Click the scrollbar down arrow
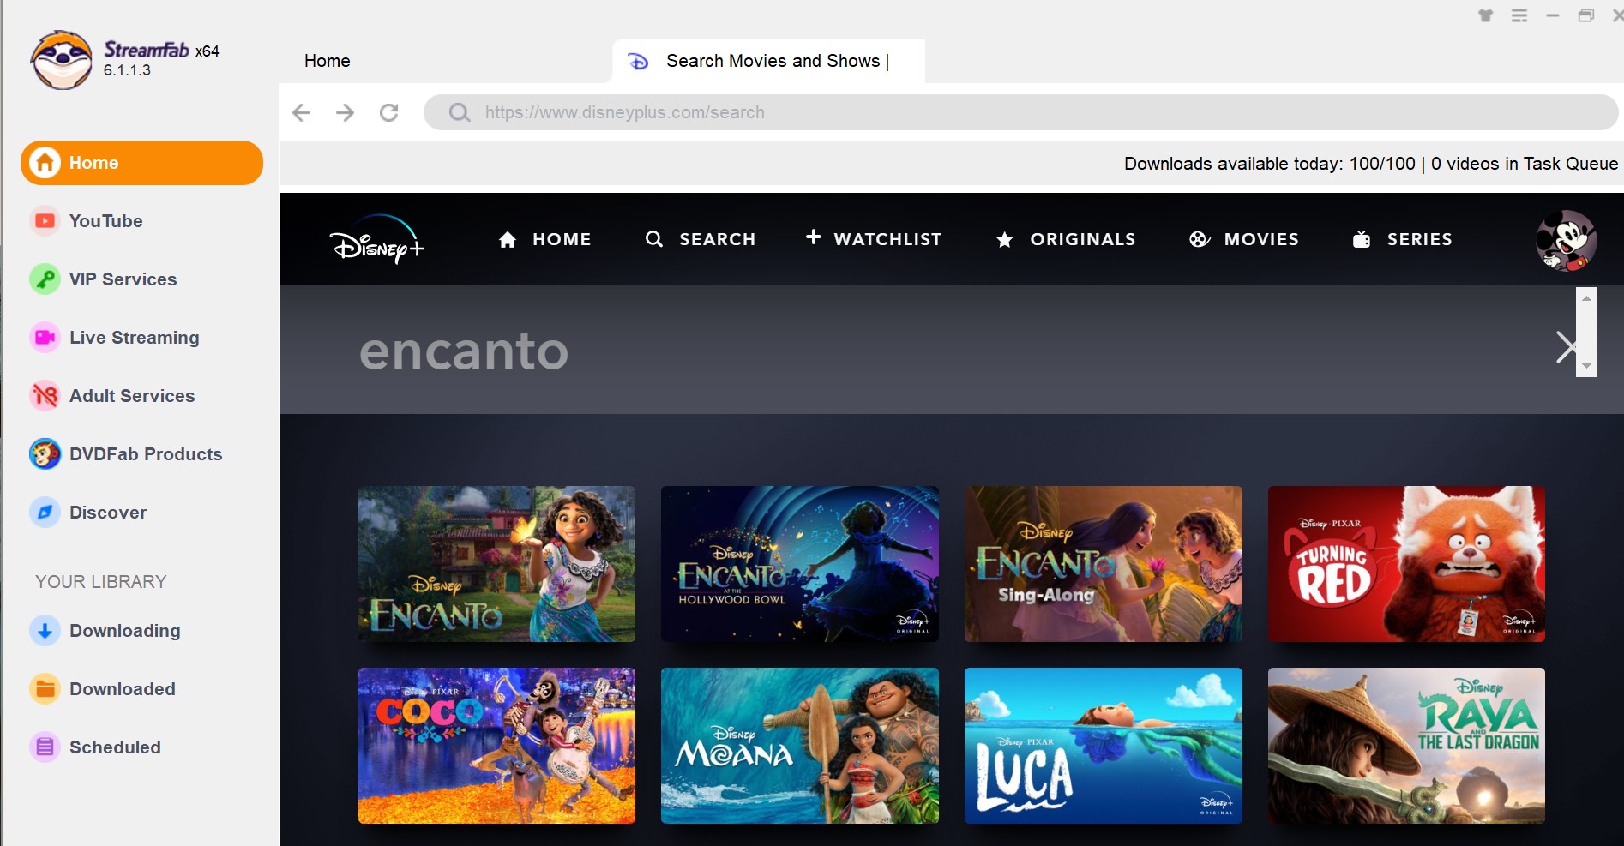The width and height of the screenshot is (1624, 846). point(1586,366)
